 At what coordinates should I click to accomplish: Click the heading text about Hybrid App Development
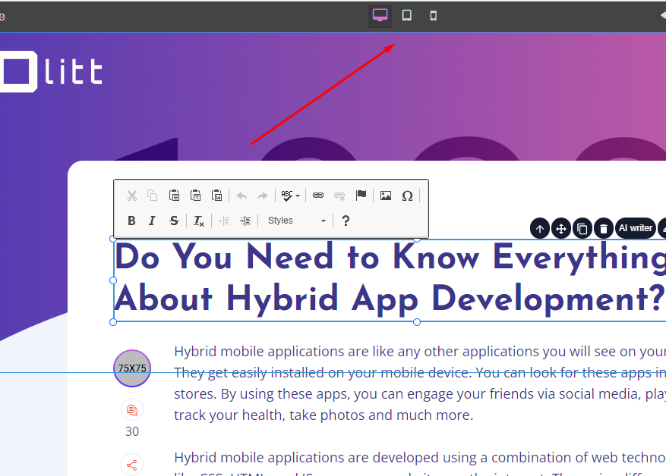point(390,279)
